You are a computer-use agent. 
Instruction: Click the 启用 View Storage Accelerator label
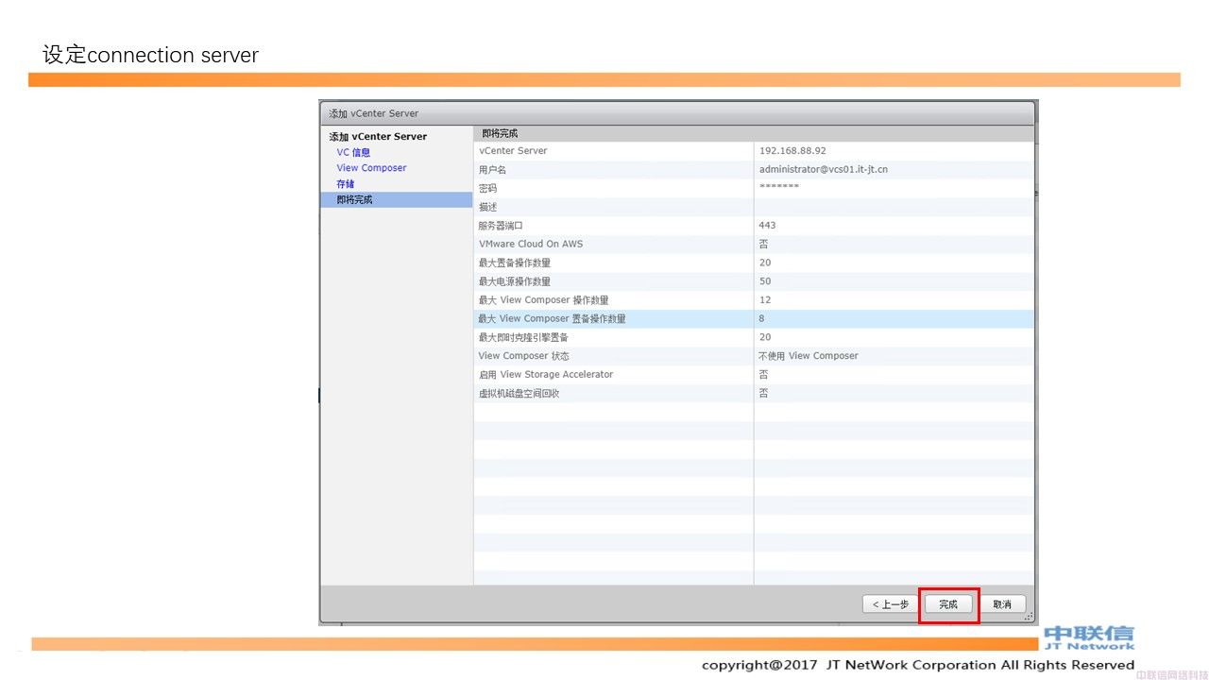tap(546, 375)
